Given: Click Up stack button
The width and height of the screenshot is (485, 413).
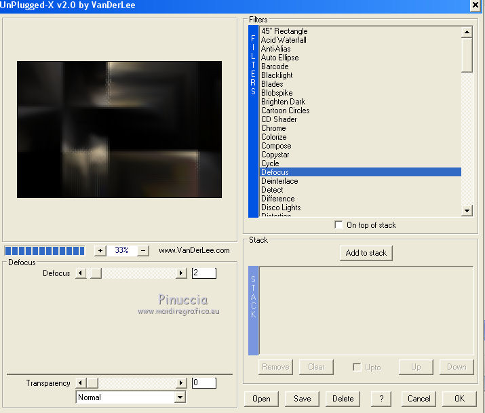Looking at the screenshot, I should coord(416,367).
